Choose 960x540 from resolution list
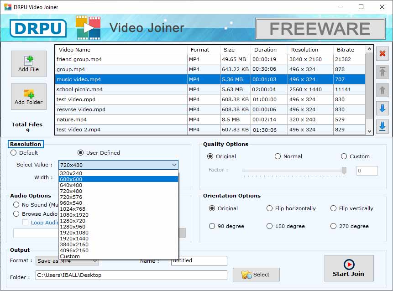The height and width of the screenshot is (291, 393). click(x=118, y=203)
